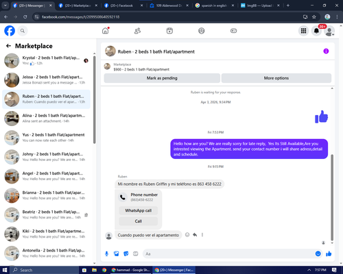This screenshot has height=274, width=343.
Task: Open more options for last Ruben message
Action: pyautogui.click(x=202, y=235)
